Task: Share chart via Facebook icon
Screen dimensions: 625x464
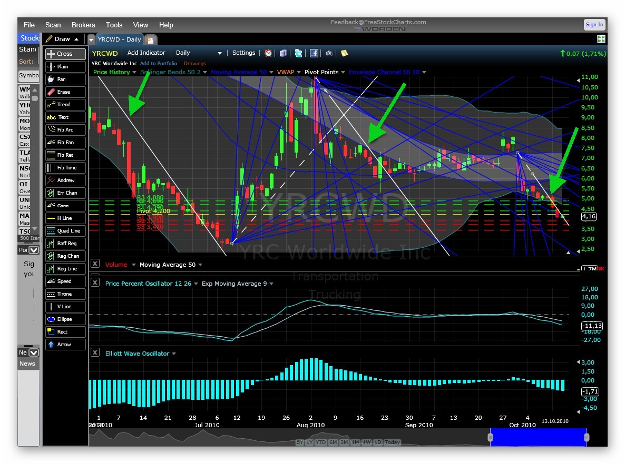Action: click(x=314, y=53)
